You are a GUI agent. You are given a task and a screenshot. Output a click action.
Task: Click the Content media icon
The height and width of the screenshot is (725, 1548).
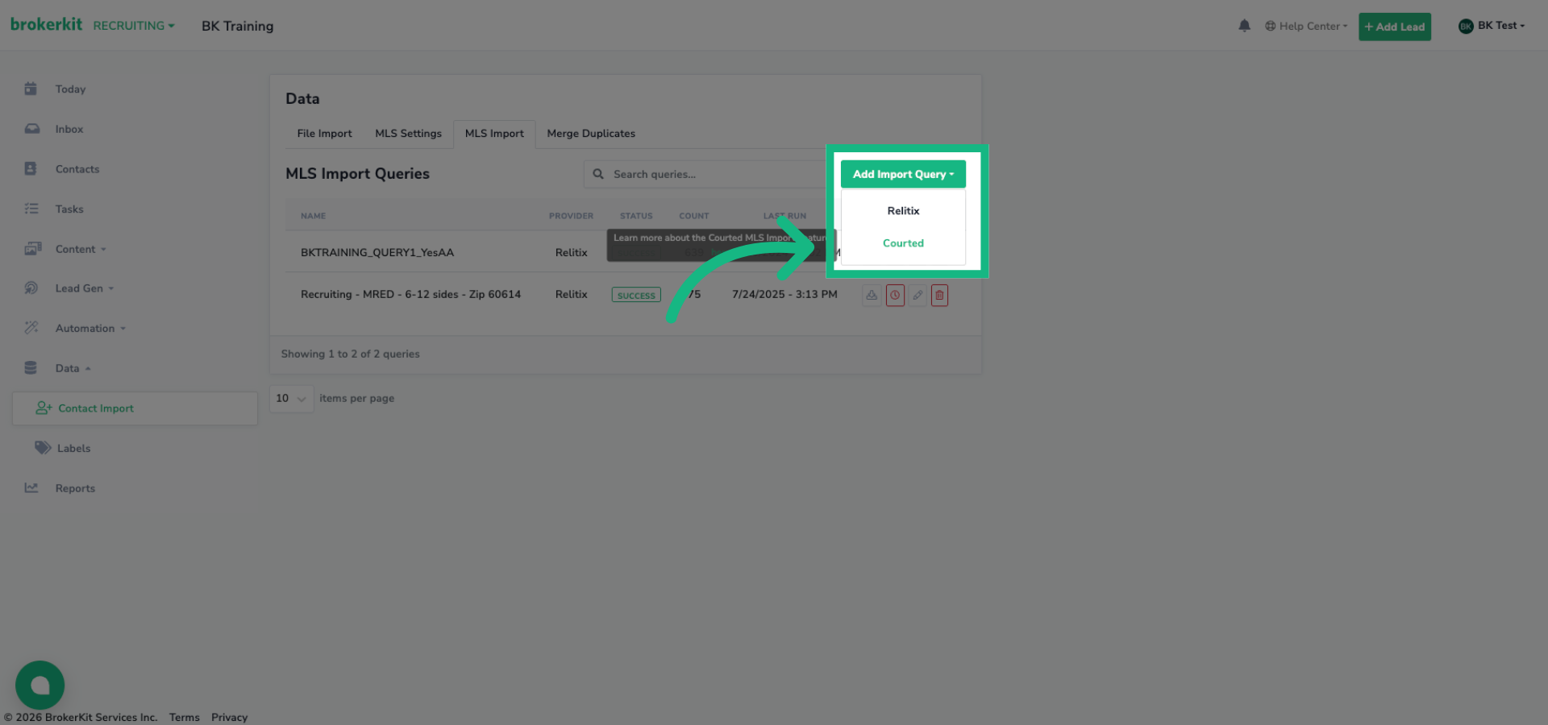pos(32,249)
